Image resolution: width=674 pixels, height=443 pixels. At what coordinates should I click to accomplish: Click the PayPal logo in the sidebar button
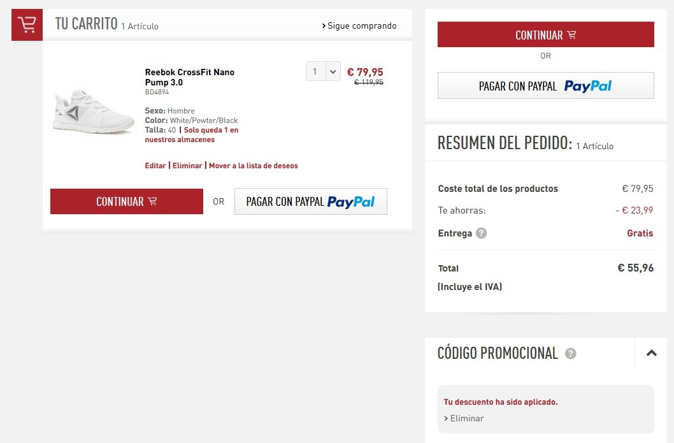pyautogui.click(x=587, y=86)
